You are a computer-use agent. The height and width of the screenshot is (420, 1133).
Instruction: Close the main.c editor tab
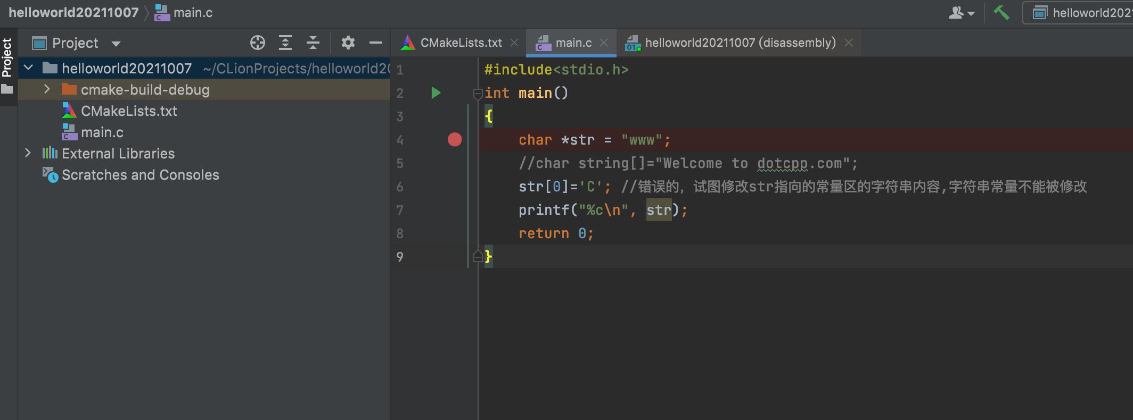pyautogui.click(x=604, y=43)
